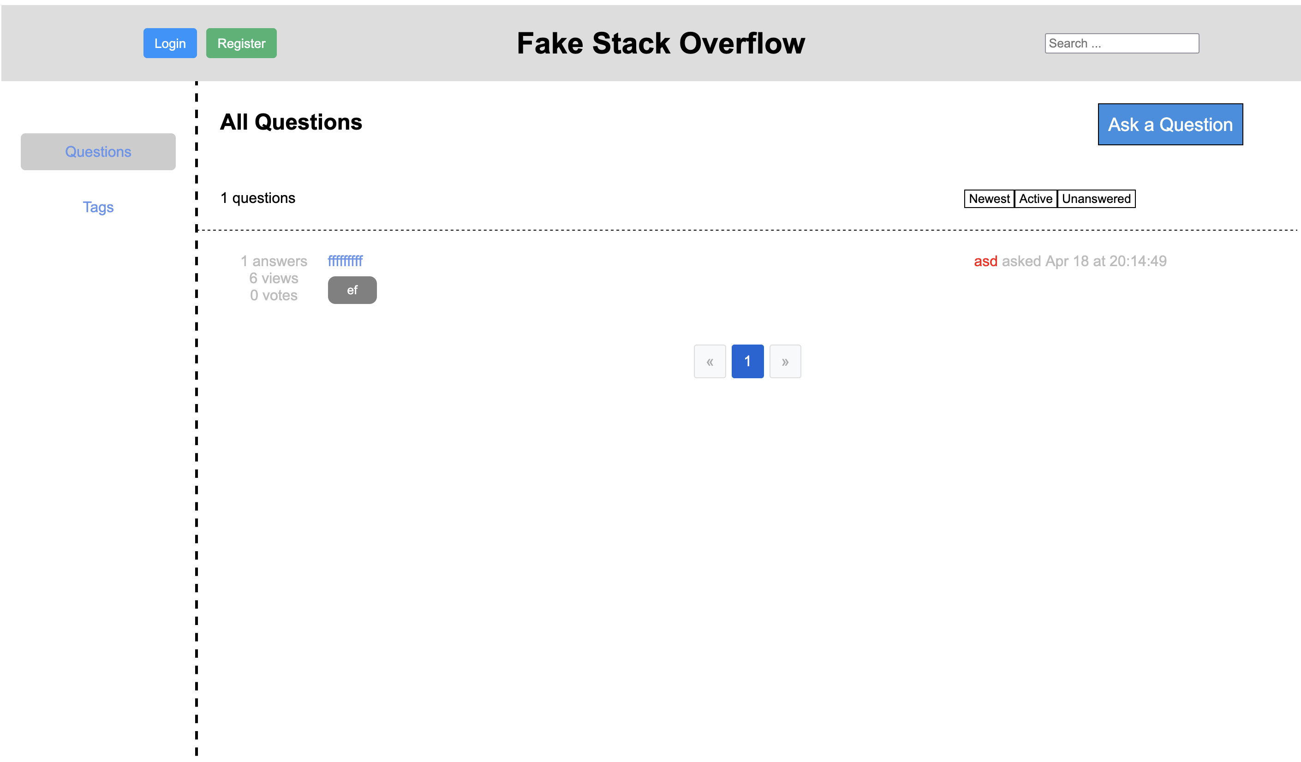Click the Login button

170,43
